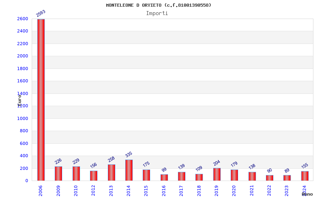Select the 2018 bar valued 109
The image size is (317, 198).
199,177
